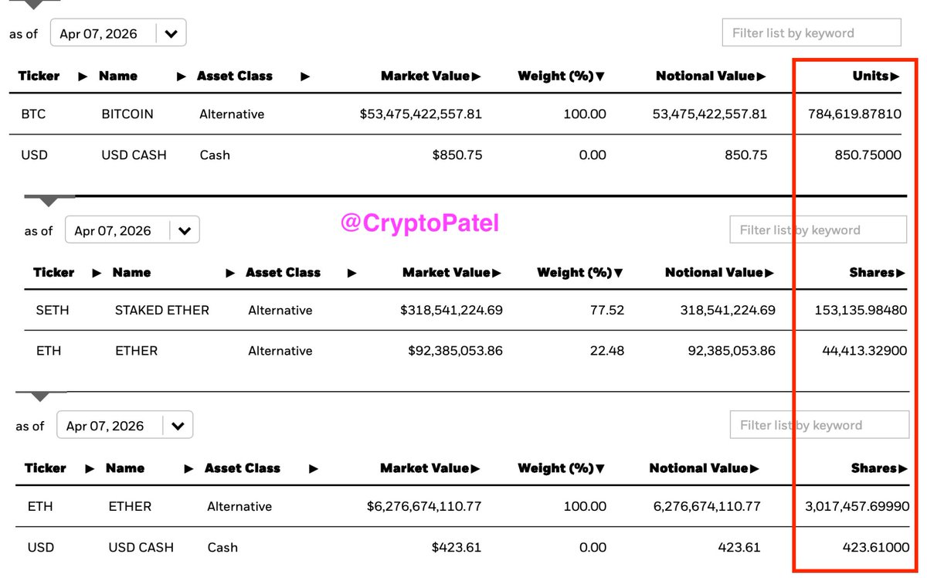Sort Staked Ether table by Shares

pyautogui.click(x=878, y=273)
